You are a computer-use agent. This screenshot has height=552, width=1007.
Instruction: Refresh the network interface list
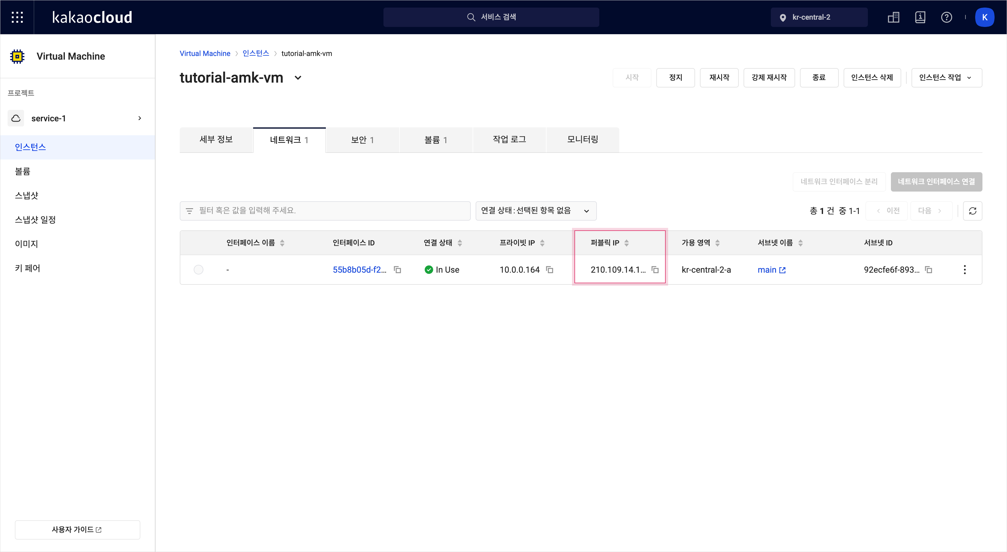973,211
